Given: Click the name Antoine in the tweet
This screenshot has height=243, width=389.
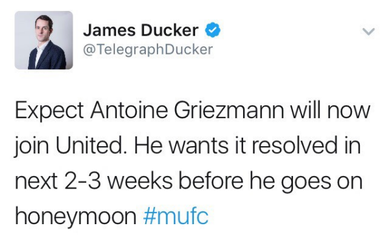Looking at the screenshot, I should click(x=129, y=110).
